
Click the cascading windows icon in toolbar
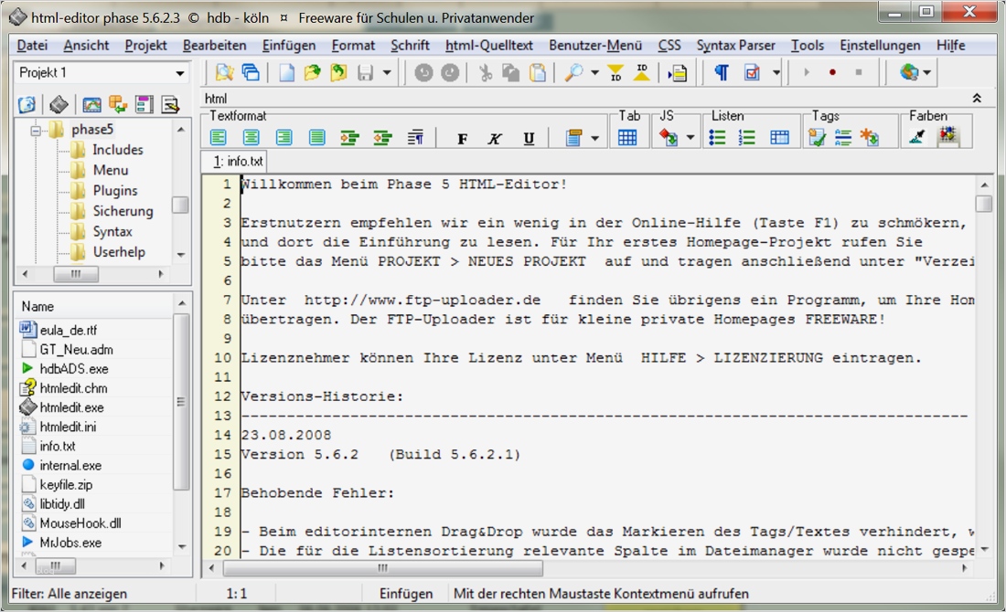click(251, 72)
